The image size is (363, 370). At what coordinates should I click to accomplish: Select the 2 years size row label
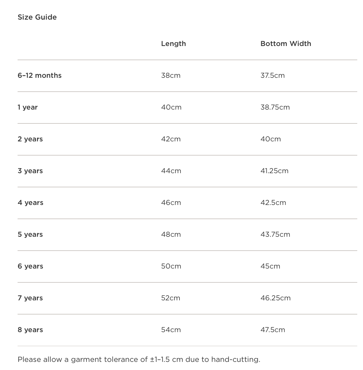30,139
